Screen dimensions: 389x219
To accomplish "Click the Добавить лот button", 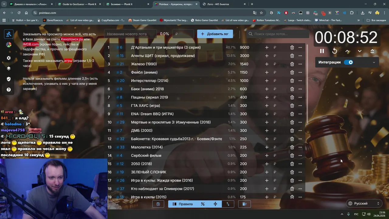I will pos(215,34).
